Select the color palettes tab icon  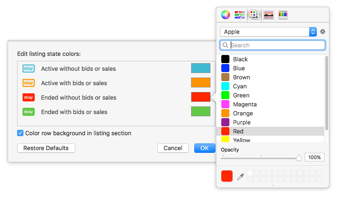pos(254,15)
